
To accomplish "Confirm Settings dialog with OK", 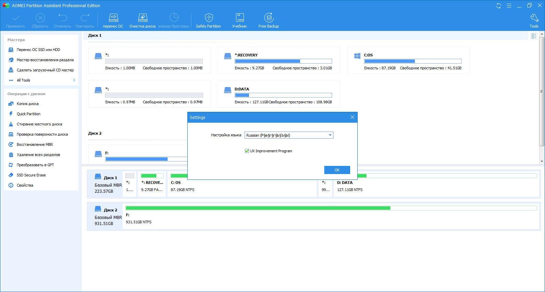I will 337,170.
